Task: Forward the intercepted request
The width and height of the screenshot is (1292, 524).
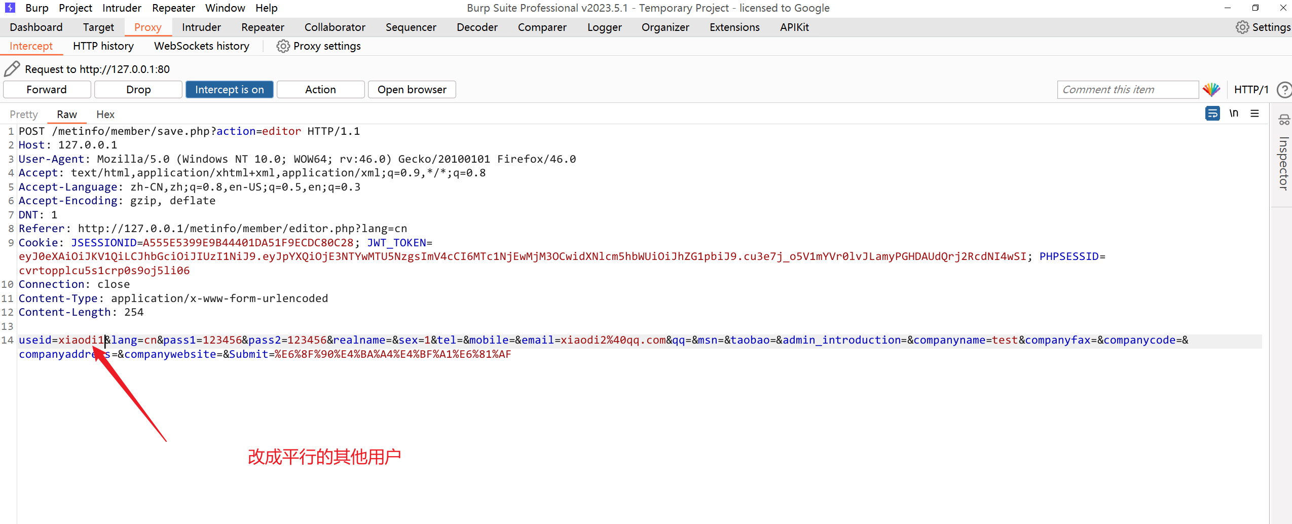Action: pos(47,90)
